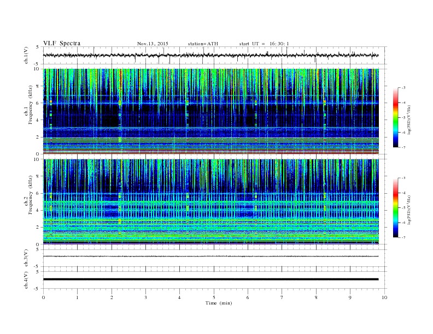This screenshot has height=334, width=433.
Task: Click the "station=ATH" label
Action: pos(203,44)
